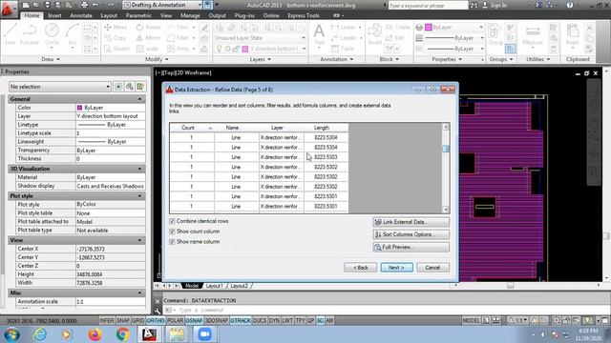Viewport: 611px width, 343px height.
Task: Open the Unsaved Layer State dropdown
Action: tap(260, 38)
